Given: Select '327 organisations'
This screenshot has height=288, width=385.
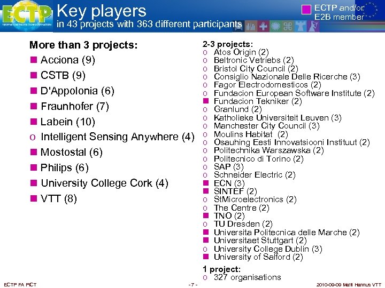Looking at the screenshot, I should (247, 277).
